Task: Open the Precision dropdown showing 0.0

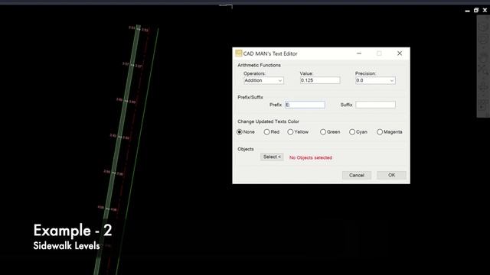Action: point(375,80)
